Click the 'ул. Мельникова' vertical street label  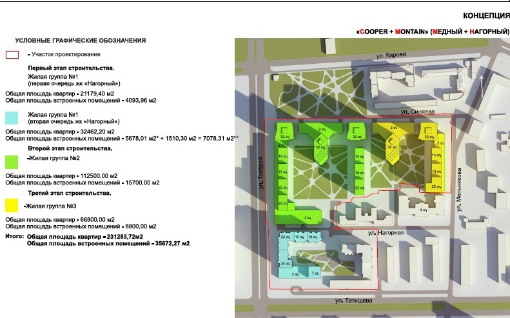coord(459,187)
